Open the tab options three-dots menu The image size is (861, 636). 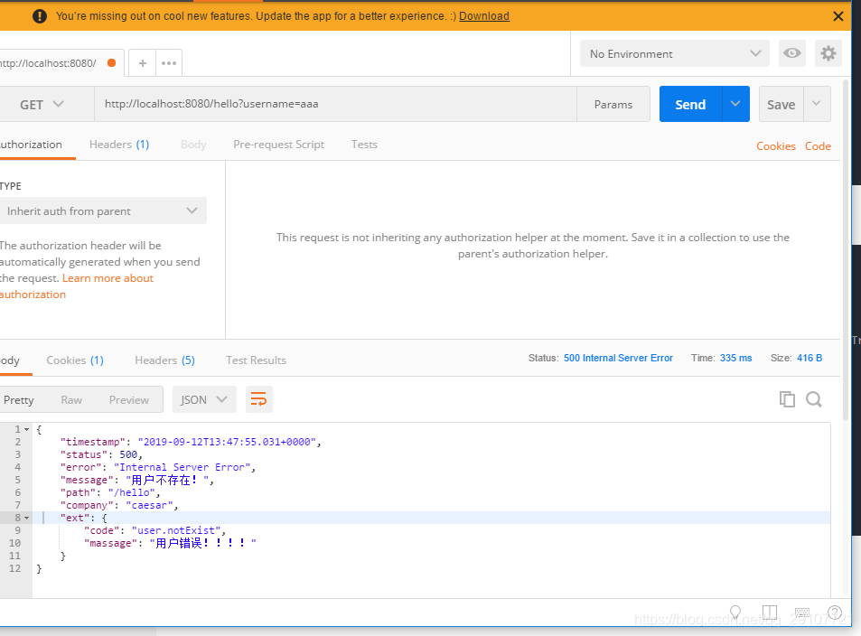click(169, 63)
